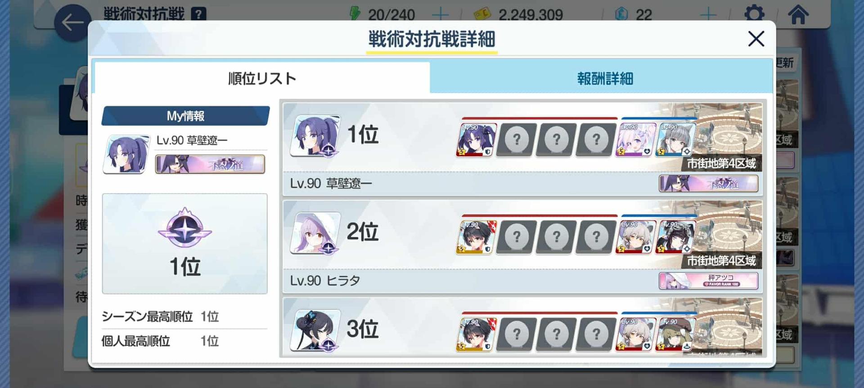Select the last special student in 3位 team
The height and width of the screenshot is (388, 864).
(x=675, y=334)
